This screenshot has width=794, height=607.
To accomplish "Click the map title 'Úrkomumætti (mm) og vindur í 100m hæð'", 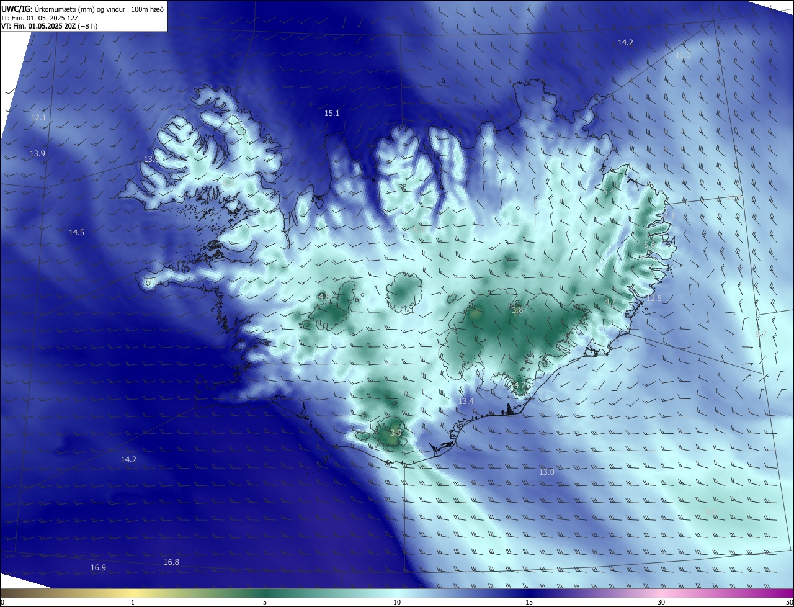I will [99, 9].
